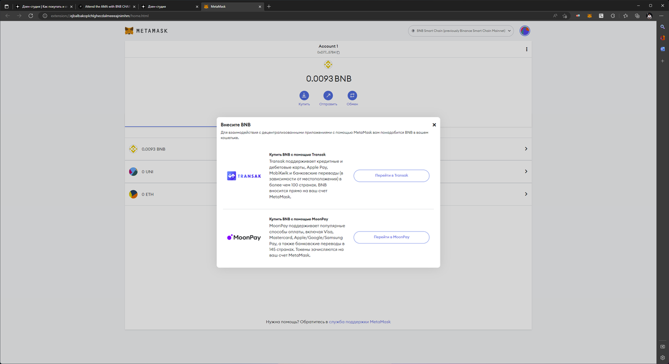Click the BNB coin icon above balance

(328, 65)
